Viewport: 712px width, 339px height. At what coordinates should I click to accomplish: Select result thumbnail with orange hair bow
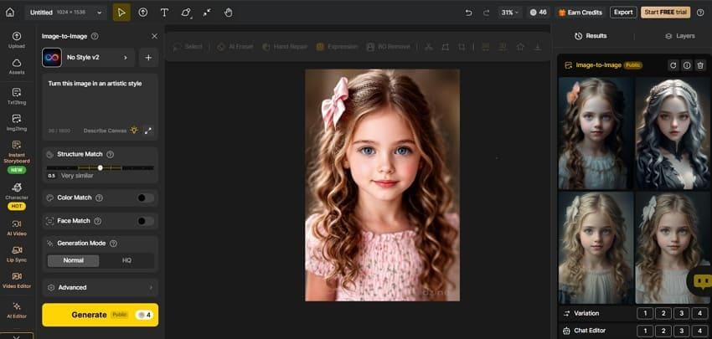coord(596,133)
